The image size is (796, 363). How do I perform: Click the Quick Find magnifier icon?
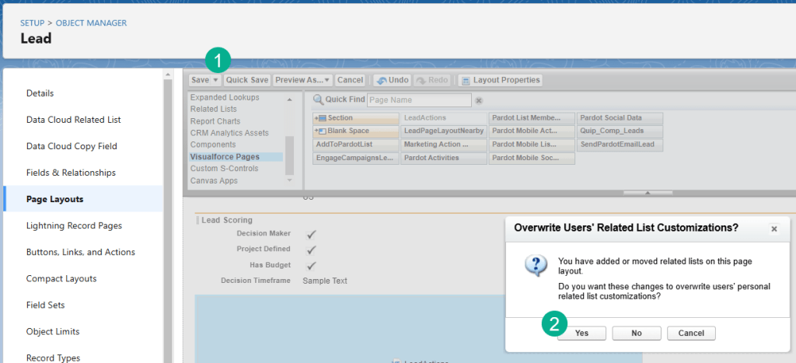tap(318, 99)
